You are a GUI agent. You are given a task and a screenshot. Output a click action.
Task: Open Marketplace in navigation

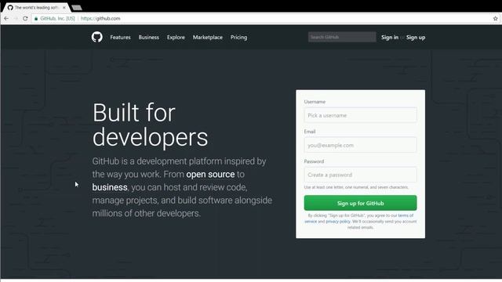click(x=207, y=37)
